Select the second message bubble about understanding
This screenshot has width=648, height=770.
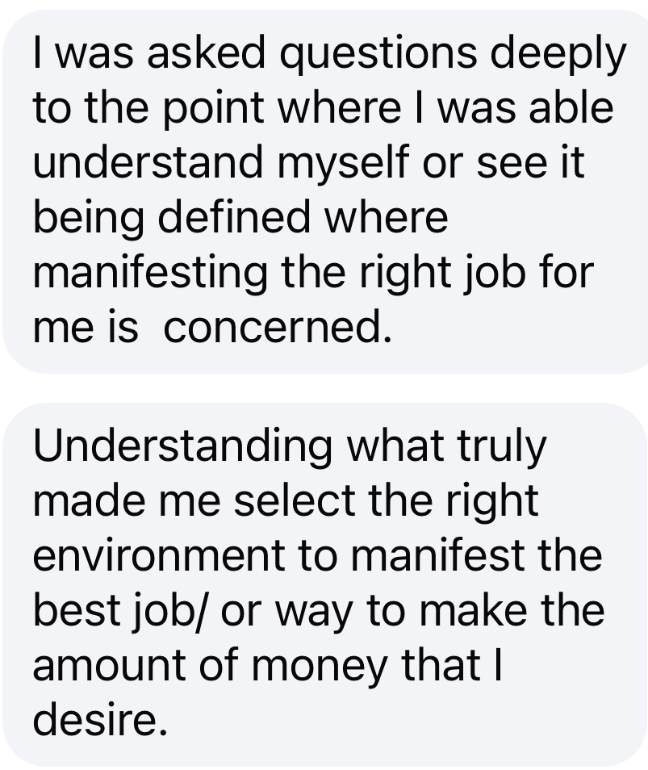tap(325, 585)
